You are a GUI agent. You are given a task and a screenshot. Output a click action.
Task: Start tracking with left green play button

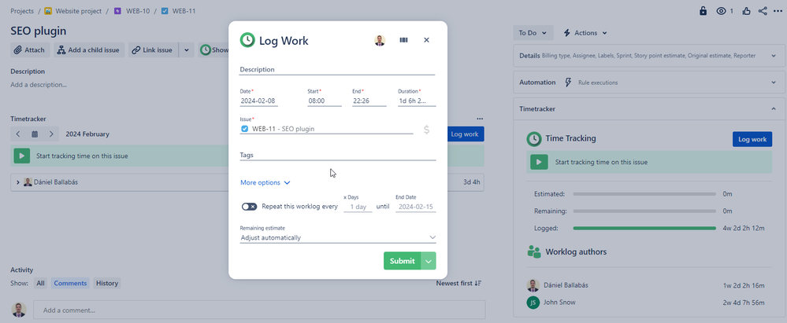click(21, 156)
